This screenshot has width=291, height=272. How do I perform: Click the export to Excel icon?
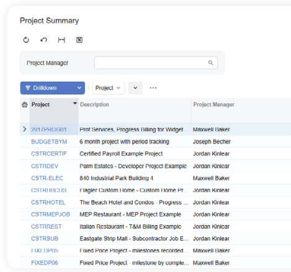(x=79, y=40)
